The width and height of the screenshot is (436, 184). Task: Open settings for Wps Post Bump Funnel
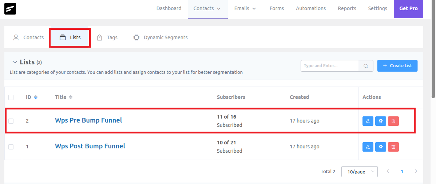[381, 147]
